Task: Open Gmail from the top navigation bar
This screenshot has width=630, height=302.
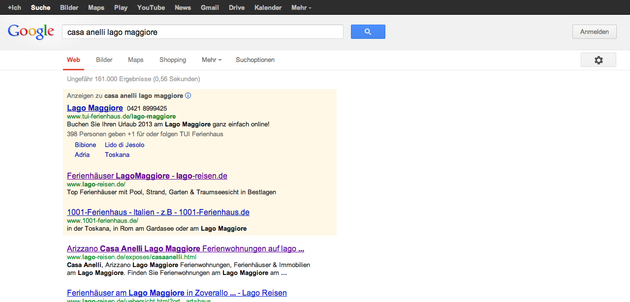Action: click(x=210, y=7)
